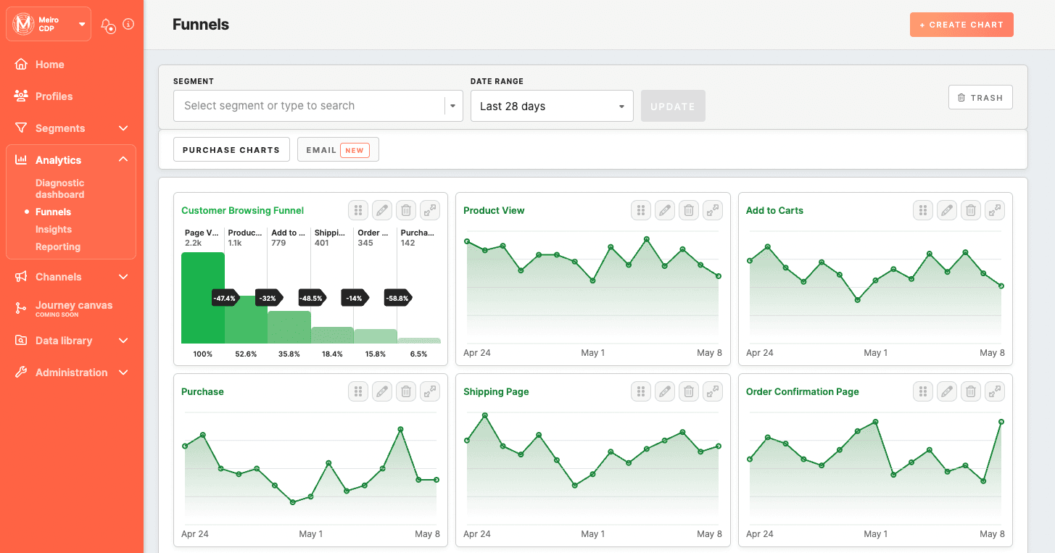This screenshot has width=1055, height=553.
Task: Navigate to Insights in the Analytics menu
Action: coord(54,229)
